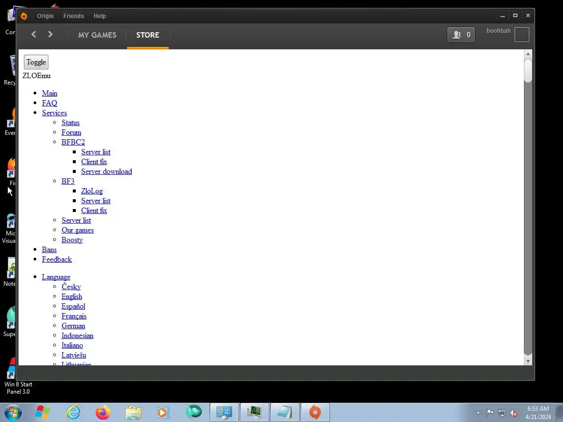Go forward with the right arrow navigation icon
563x422 pixels.
pos(50,35)
